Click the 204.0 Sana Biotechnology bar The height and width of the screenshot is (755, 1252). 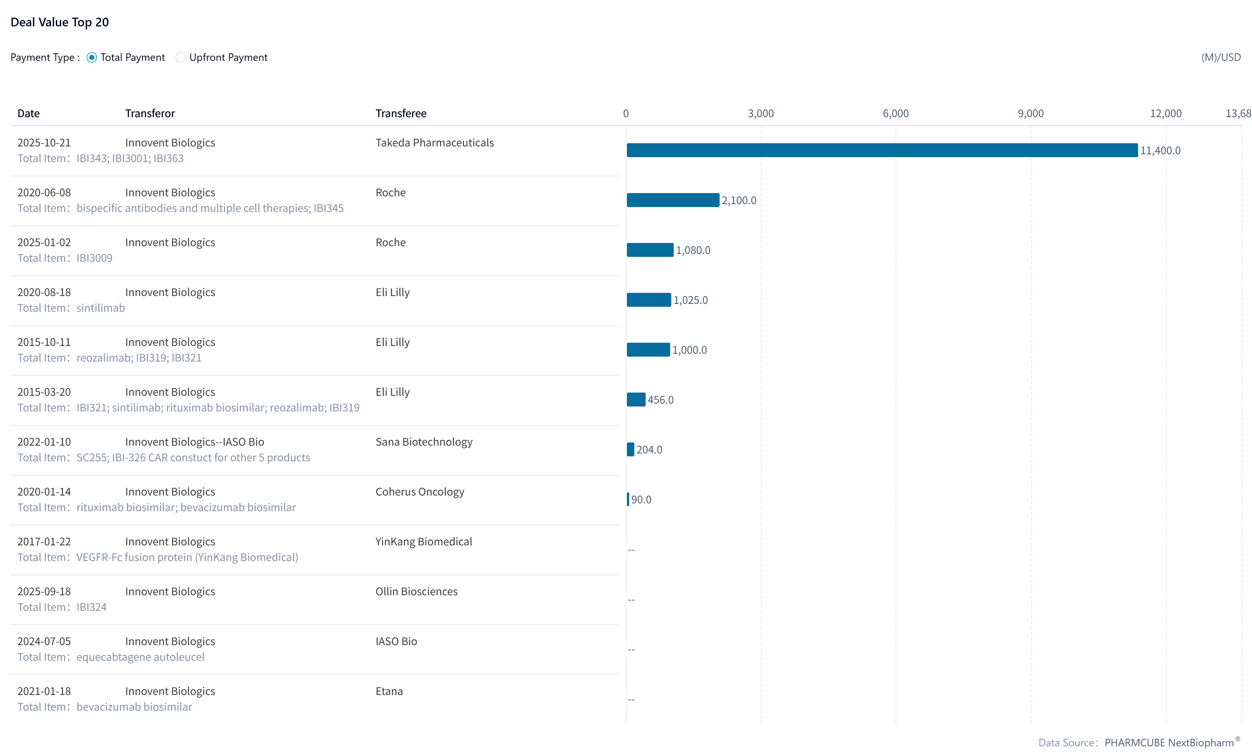click(x=631, y=449)
